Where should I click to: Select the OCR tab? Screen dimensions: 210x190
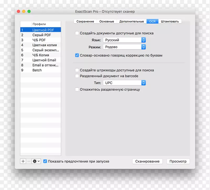tap(153, 22)
